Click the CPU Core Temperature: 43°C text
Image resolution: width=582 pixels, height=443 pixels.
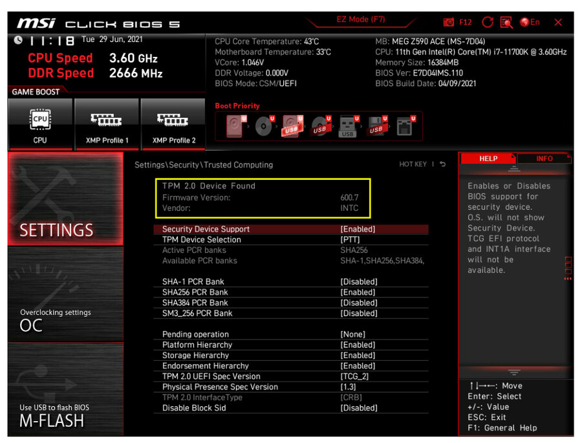pos(266,41)
